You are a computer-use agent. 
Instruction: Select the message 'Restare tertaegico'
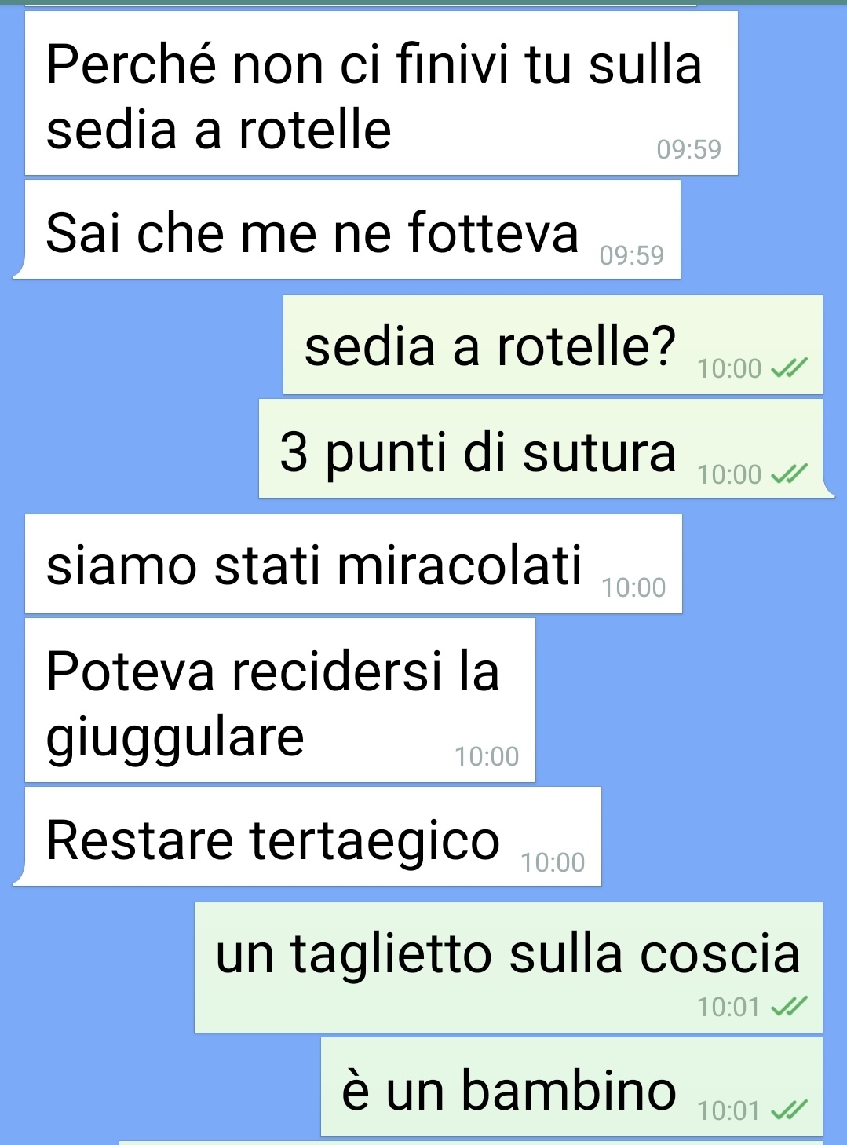tap(313, 836)
